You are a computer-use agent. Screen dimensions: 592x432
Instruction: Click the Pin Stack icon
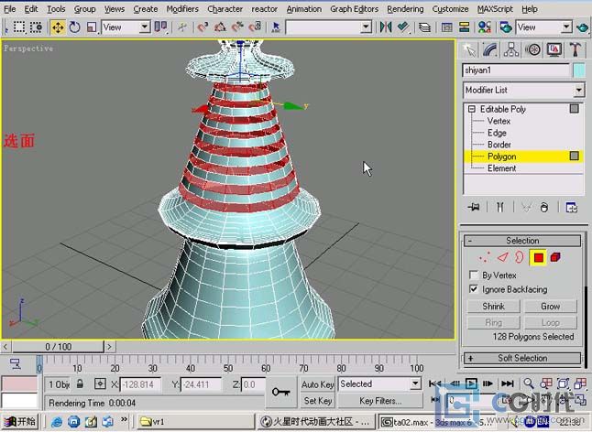click(x=474, y=207)
